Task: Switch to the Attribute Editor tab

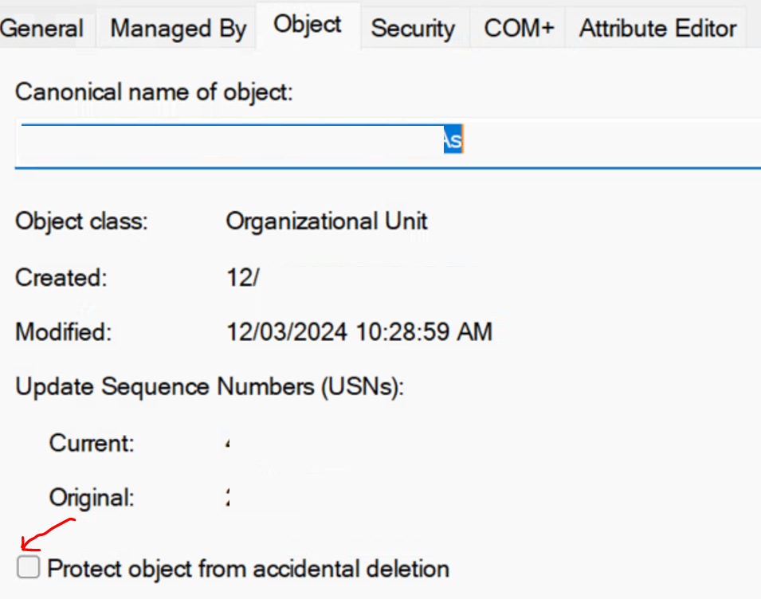Action: [x=657, y=29]
